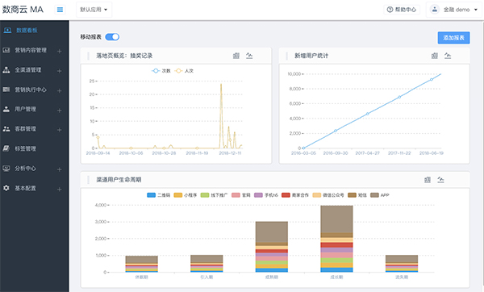Click the 10,000 y-axis label
Screen dimensions: 484x292
tap(294, 74)
